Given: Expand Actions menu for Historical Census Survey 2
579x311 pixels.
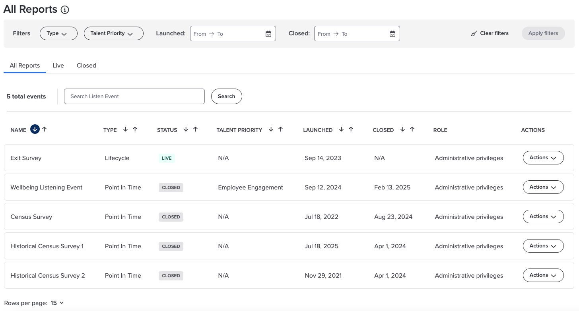Looking at the screenshot, I should 543,275.
